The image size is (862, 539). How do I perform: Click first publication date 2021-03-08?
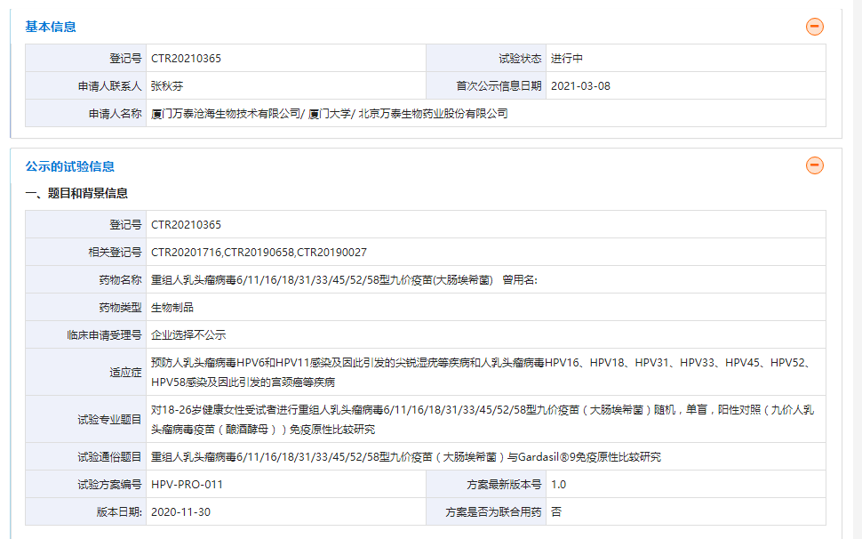click(x=580, y=86)
